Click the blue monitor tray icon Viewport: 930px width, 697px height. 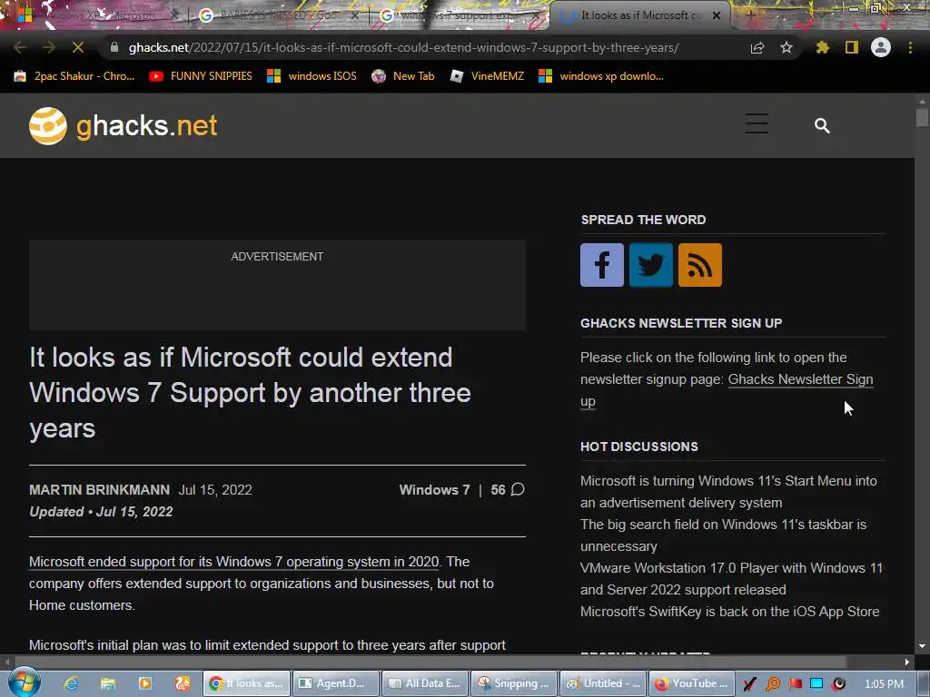tap(816, 683)
